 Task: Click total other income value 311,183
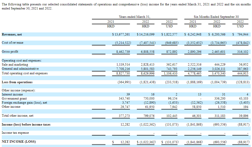pos(220,116)
